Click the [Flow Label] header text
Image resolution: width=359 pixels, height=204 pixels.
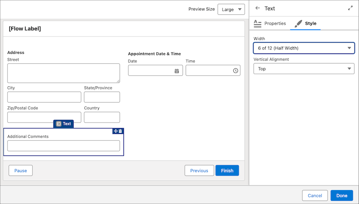coord(25,29)
